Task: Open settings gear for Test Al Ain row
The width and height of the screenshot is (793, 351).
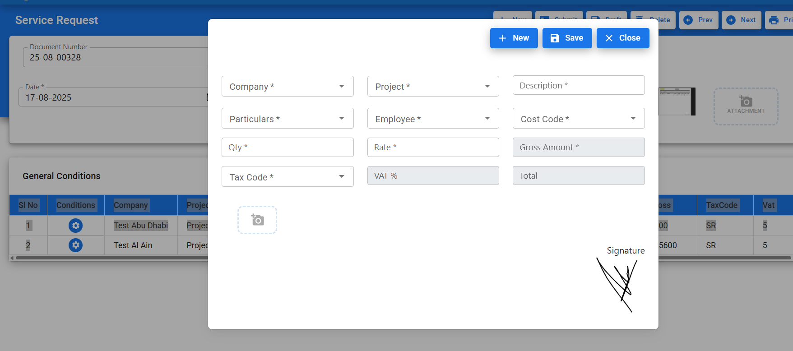Action: pos(75,245)
